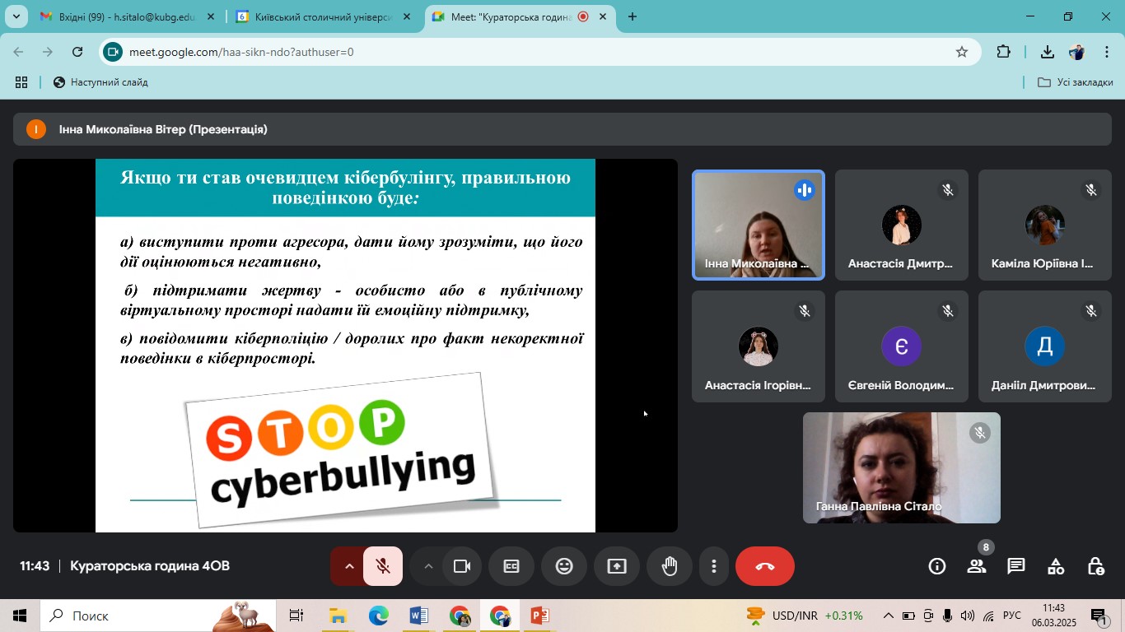
Task: Expand audio settings chevron beside microphone
Action: pos(348,566)
